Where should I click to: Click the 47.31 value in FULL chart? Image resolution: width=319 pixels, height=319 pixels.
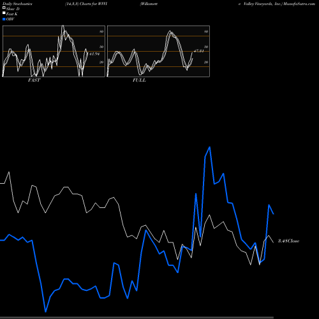click(199, 51)
